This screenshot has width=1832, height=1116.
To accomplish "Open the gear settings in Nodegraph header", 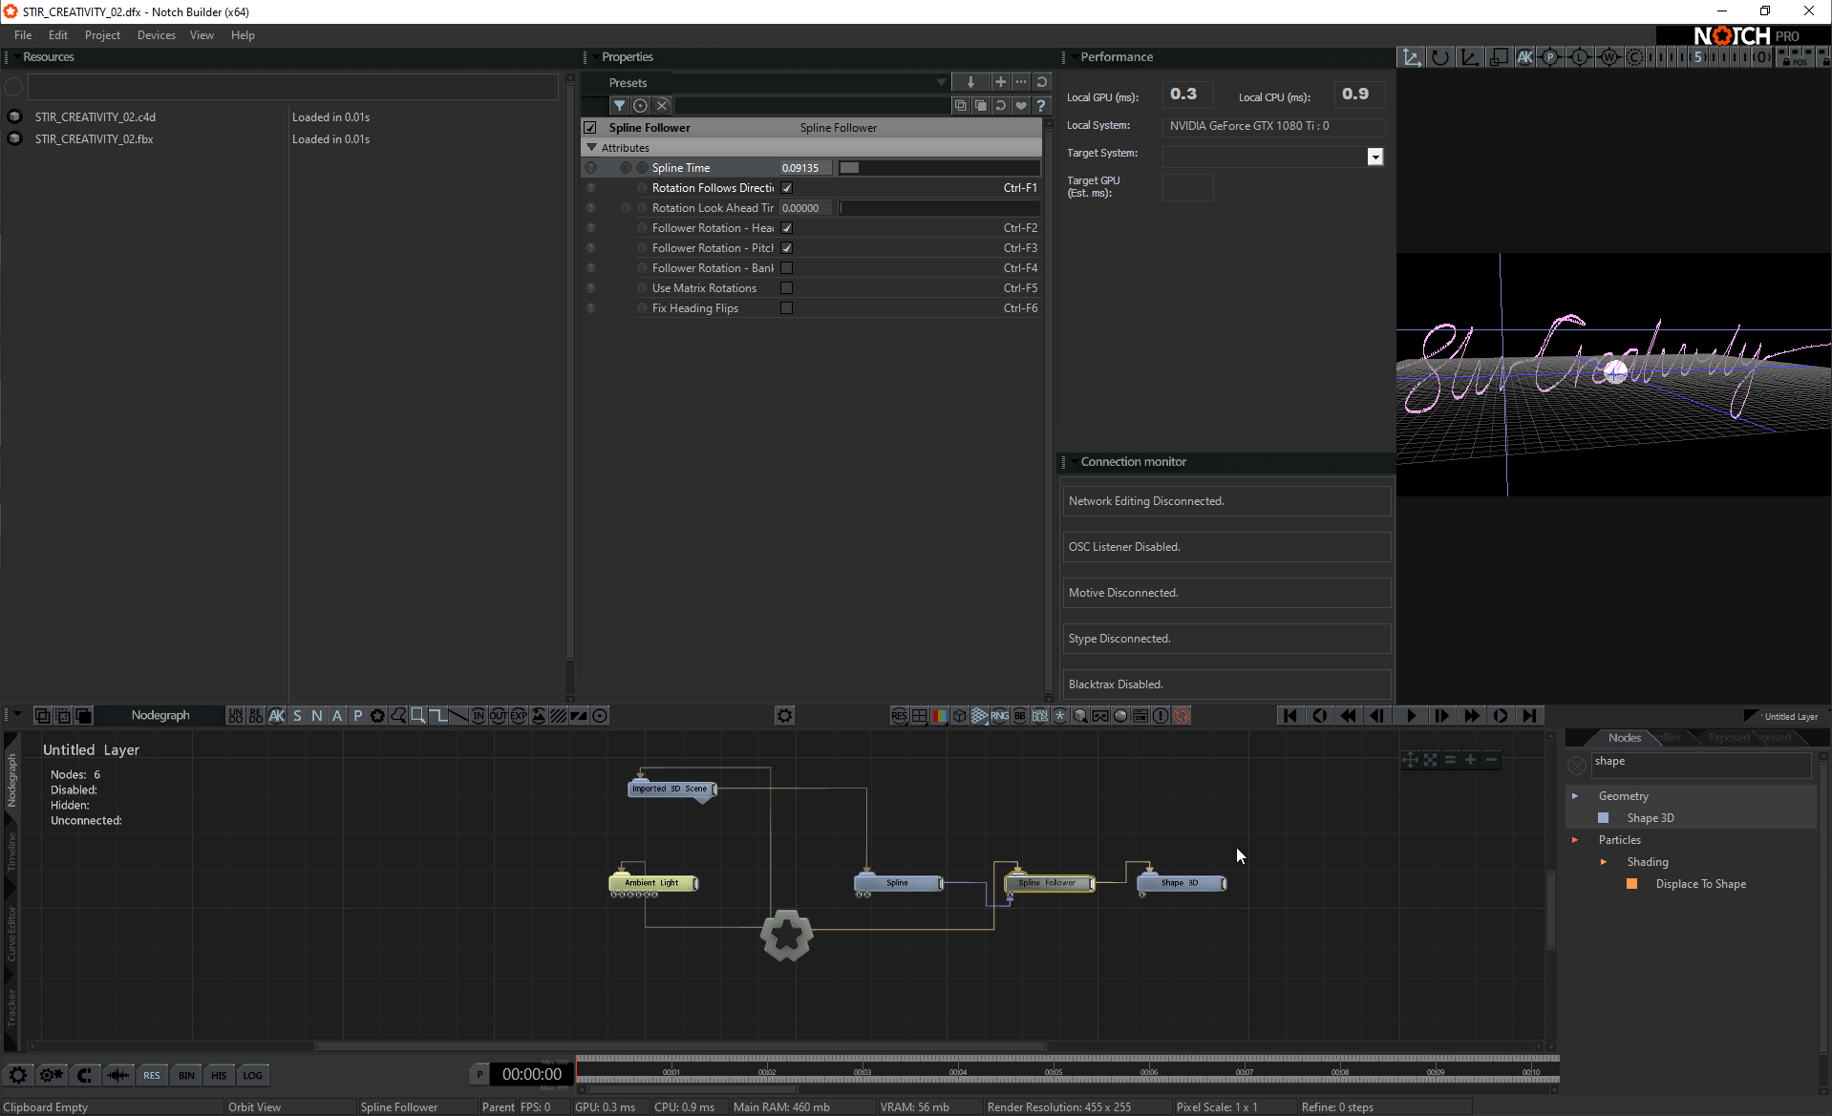I will click(784, 716).
